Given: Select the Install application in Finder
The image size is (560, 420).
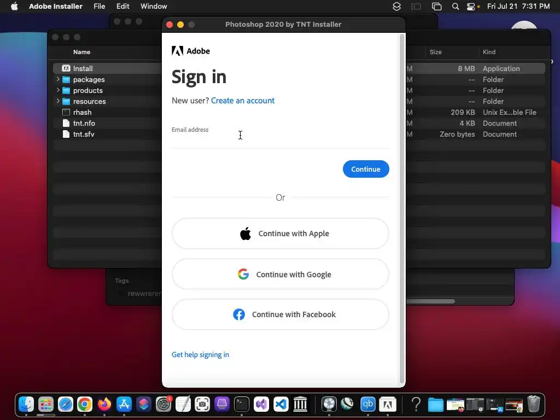Looking at the screenshot, I should [x=83, y=68].
